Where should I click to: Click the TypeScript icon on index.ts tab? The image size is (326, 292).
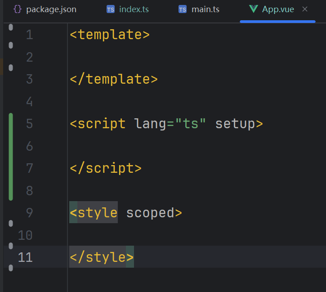point(111,9)
